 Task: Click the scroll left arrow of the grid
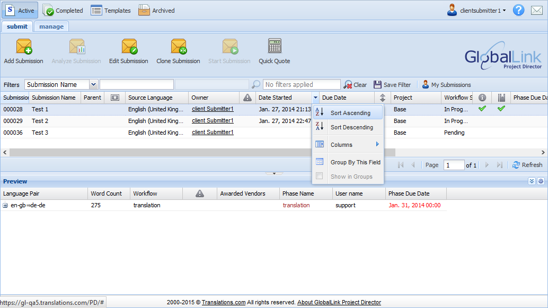coord(5,153)
